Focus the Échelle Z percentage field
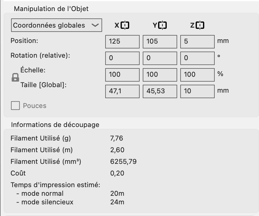Image resolution: width=259 pixels, height=216 pixels. (197, 75)
